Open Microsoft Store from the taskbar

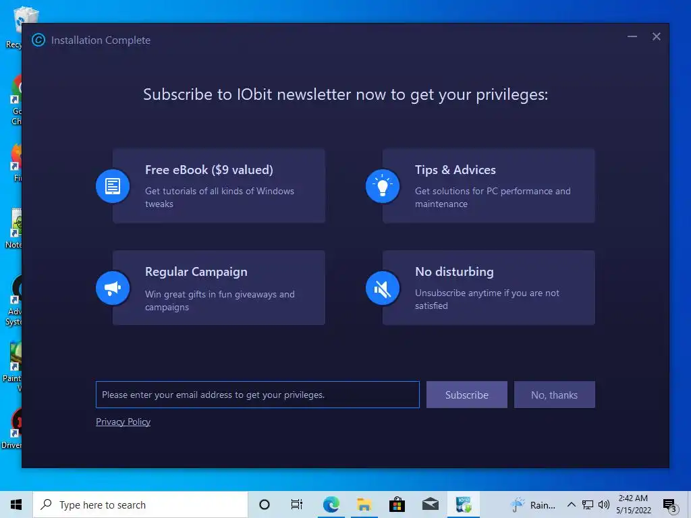(397, 505)
